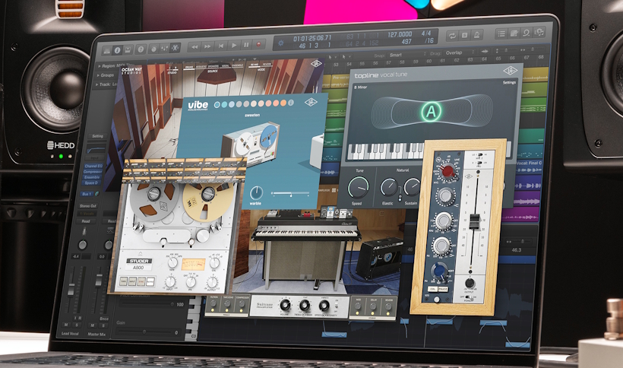The image size is (623, 368).
Task: Click the 4/4 time signature display
Action: (x=426, y=33)
